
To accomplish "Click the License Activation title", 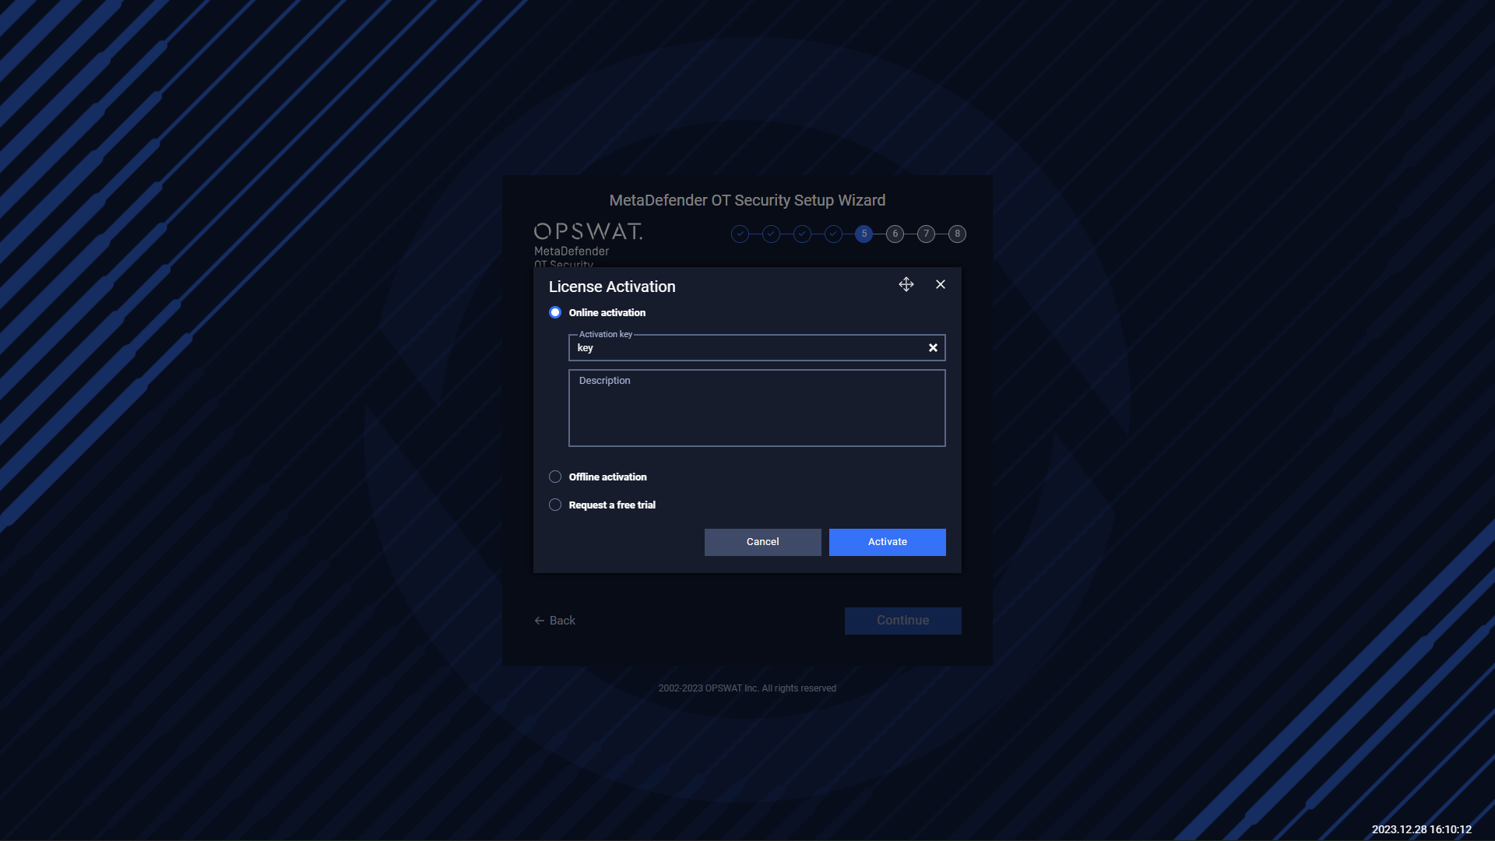I will click(x=612, y=287).
